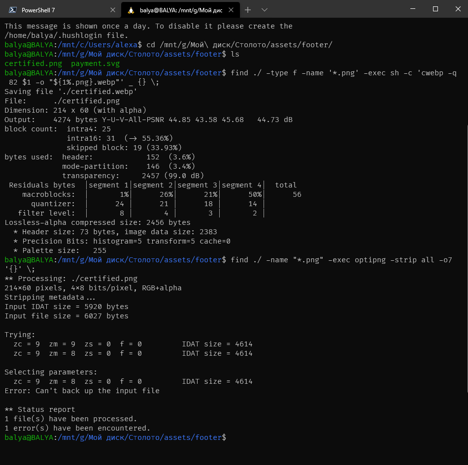Click the "1 error(s) have been encountered" line
Image resolution: width=468 pixels, height=465 pixels.
coord(77,428)
